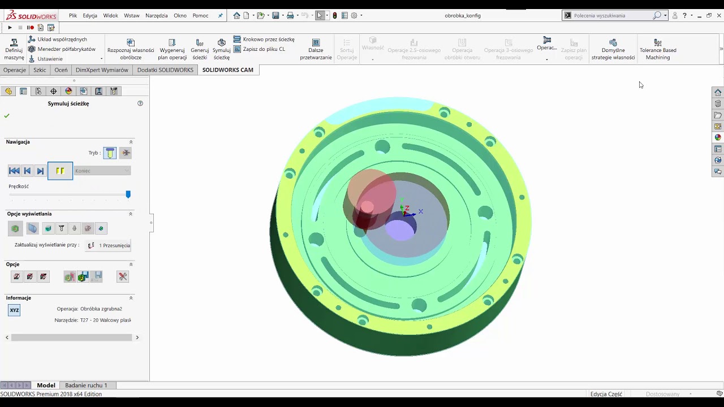Click the green checkmark to confirm simulation
This screenshot has height=407, width=724.
[x=7, y=116]
